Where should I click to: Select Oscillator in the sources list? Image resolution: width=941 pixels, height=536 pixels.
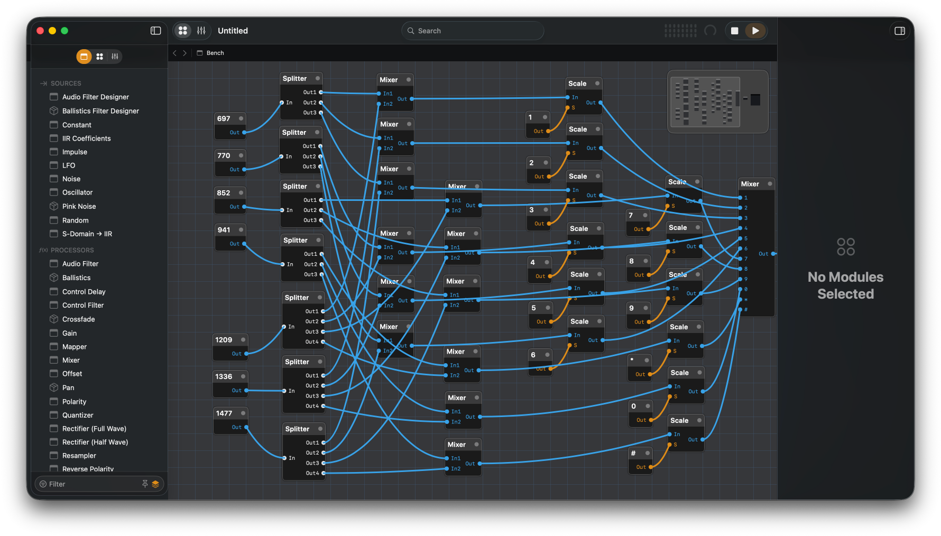coord(77,192)
